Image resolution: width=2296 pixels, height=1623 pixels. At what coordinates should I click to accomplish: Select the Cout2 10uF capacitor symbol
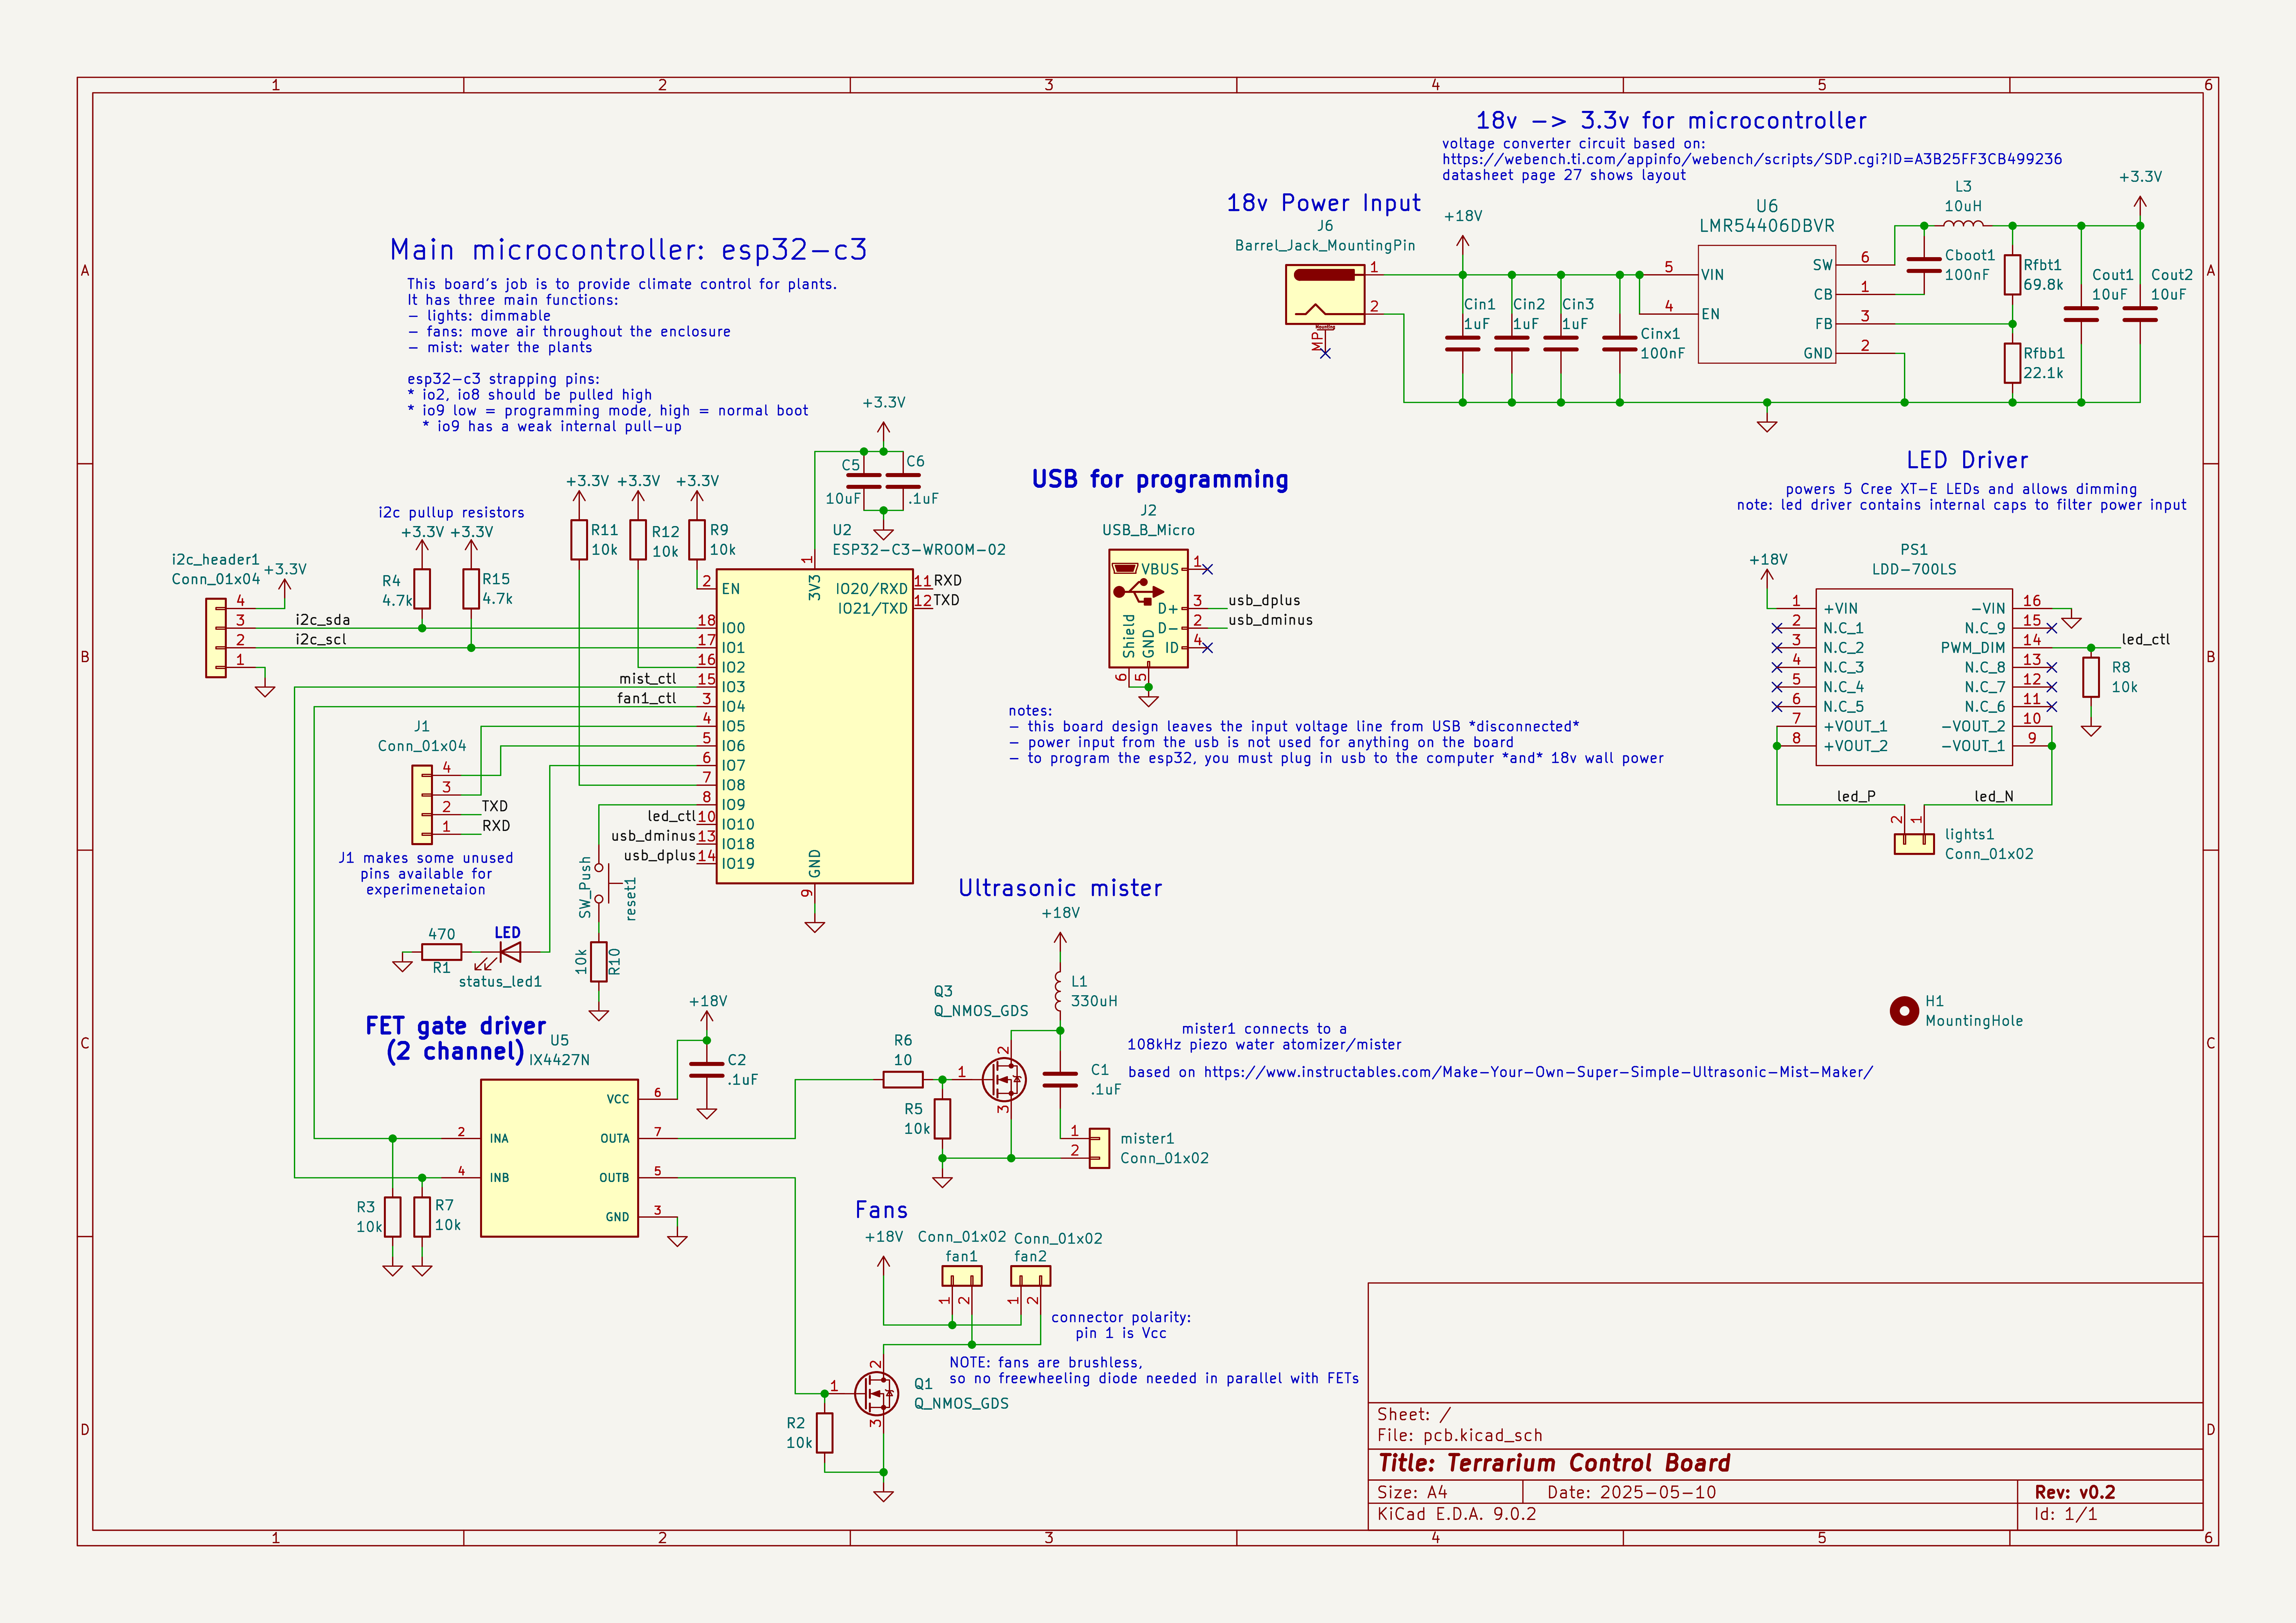tap(2140, 314)
